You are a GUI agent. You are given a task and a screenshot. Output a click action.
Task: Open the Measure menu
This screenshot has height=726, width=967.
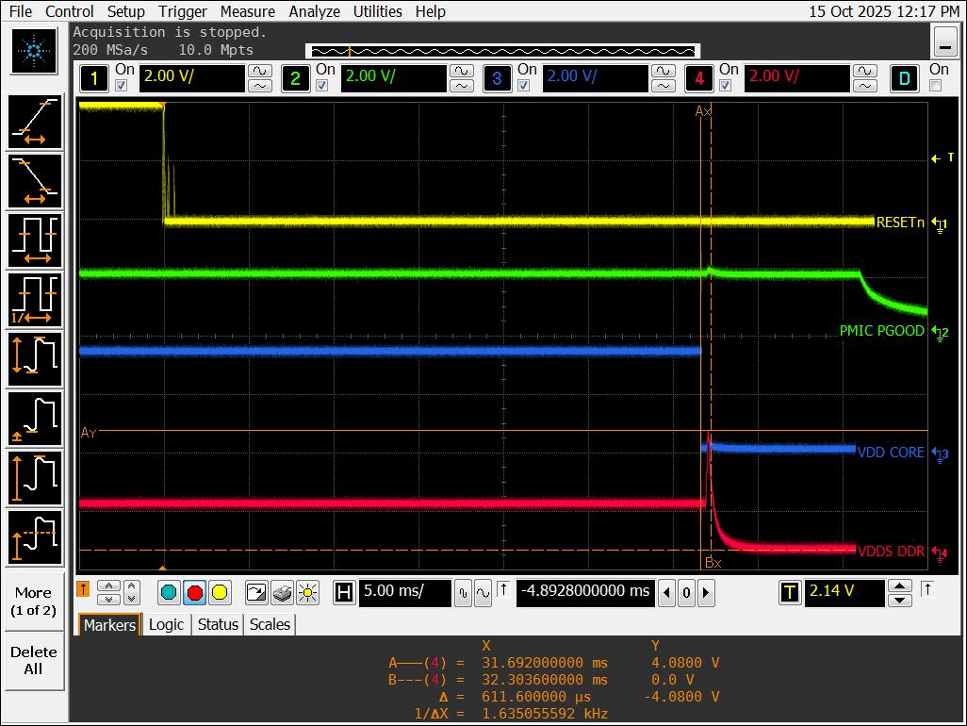click(248, 11)
